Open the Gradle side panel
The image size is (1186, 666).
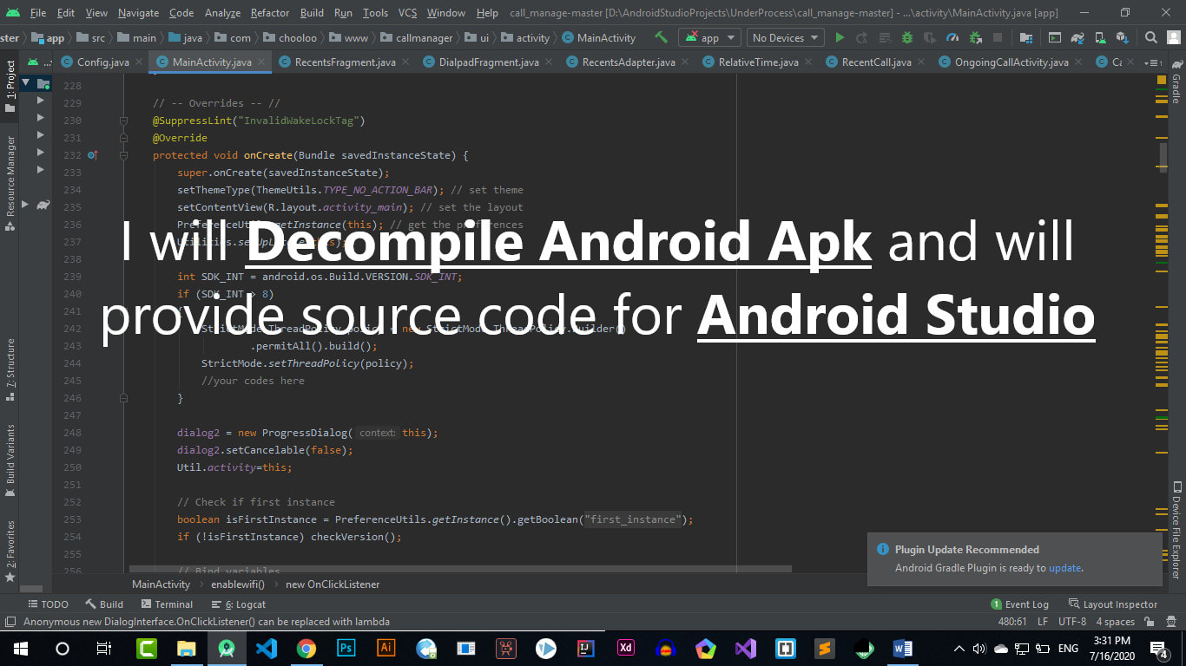coord(1176,83)
